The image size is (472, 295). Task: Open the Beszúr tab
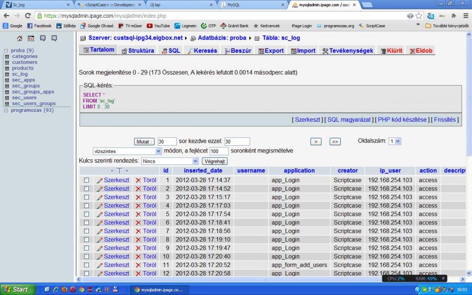(x=238, y=51)
